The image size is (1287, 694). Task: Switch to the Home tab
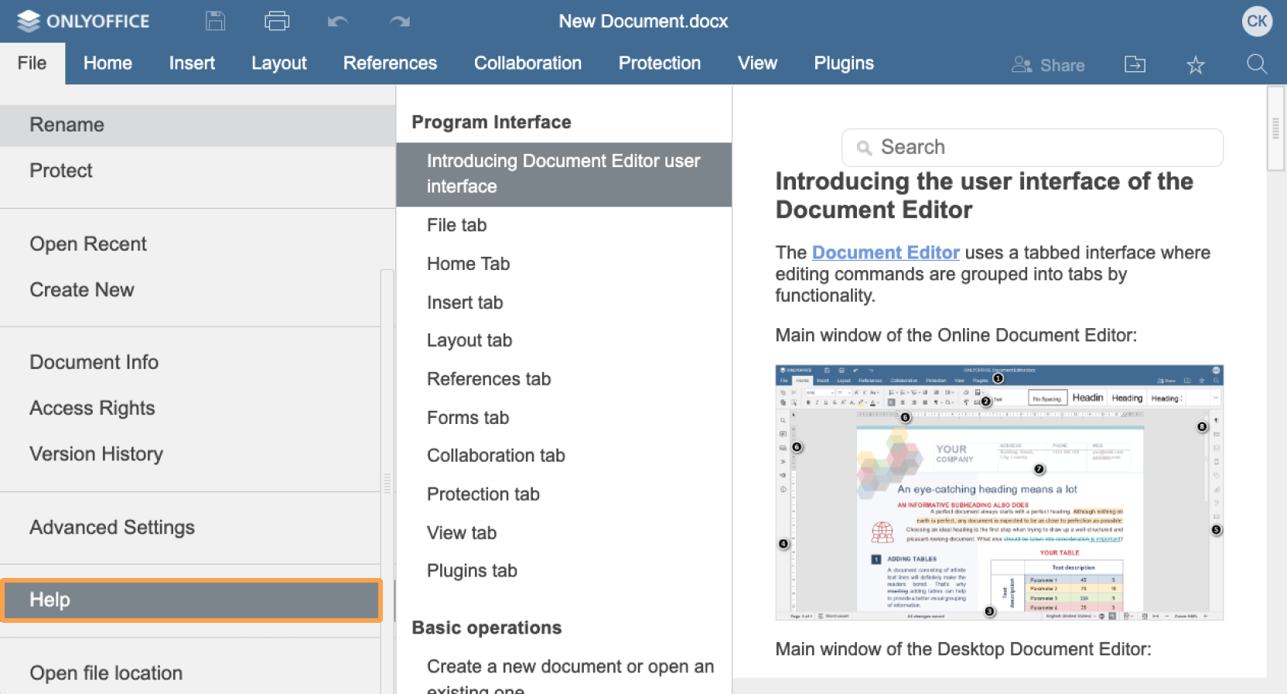click(108, 63)
